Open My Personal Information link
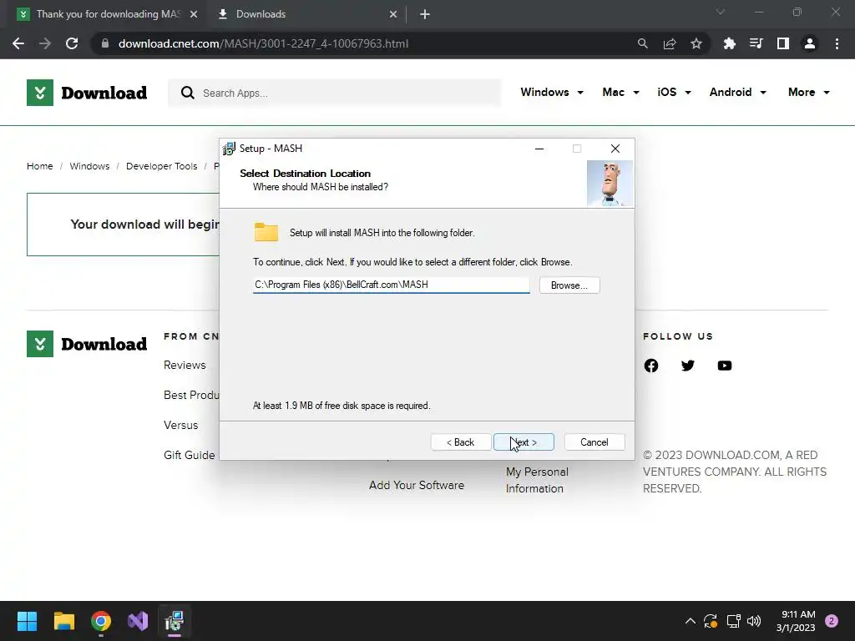 [x=537, y=480]
